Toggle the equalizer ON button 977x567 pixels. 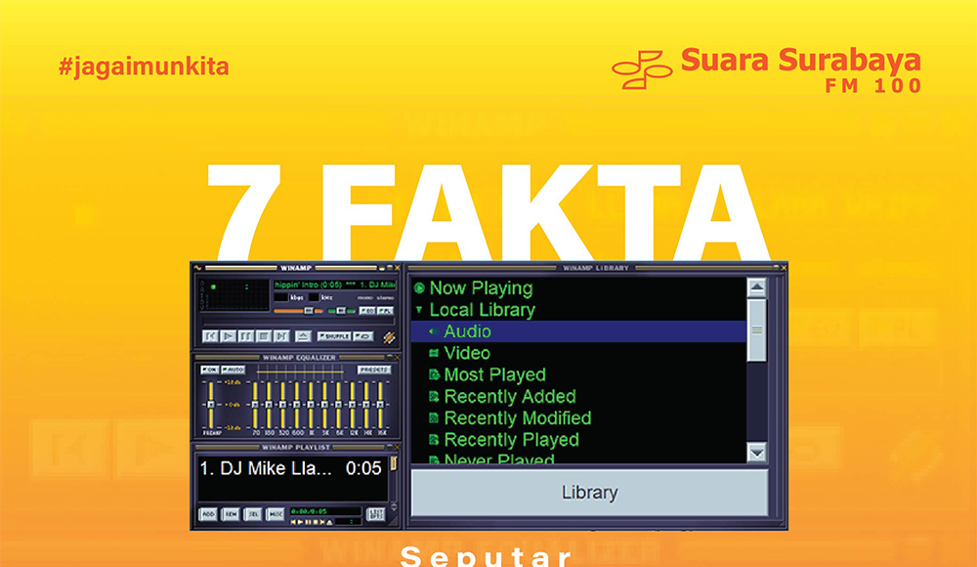(210, 371)
